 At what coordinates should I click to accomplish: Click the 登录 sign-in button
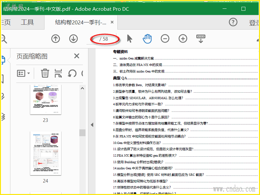(x=254, y=23)
